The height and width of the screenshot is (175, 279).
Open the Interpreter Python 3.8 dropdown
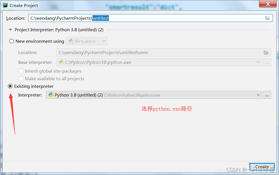click(x=154, y=95)
